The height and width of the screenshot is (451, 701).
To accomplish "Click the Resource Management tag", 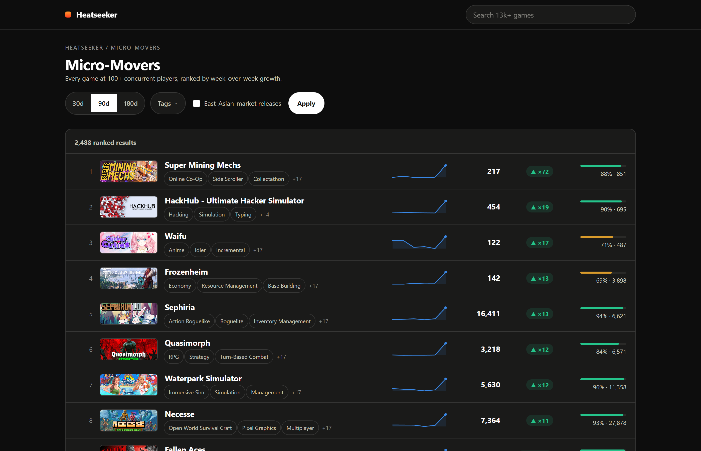I will click(229, 286).
